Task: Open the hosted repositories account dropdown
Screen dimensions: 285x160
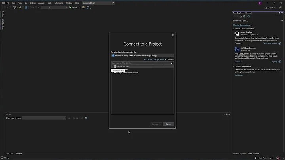Action: pos(142,55)
